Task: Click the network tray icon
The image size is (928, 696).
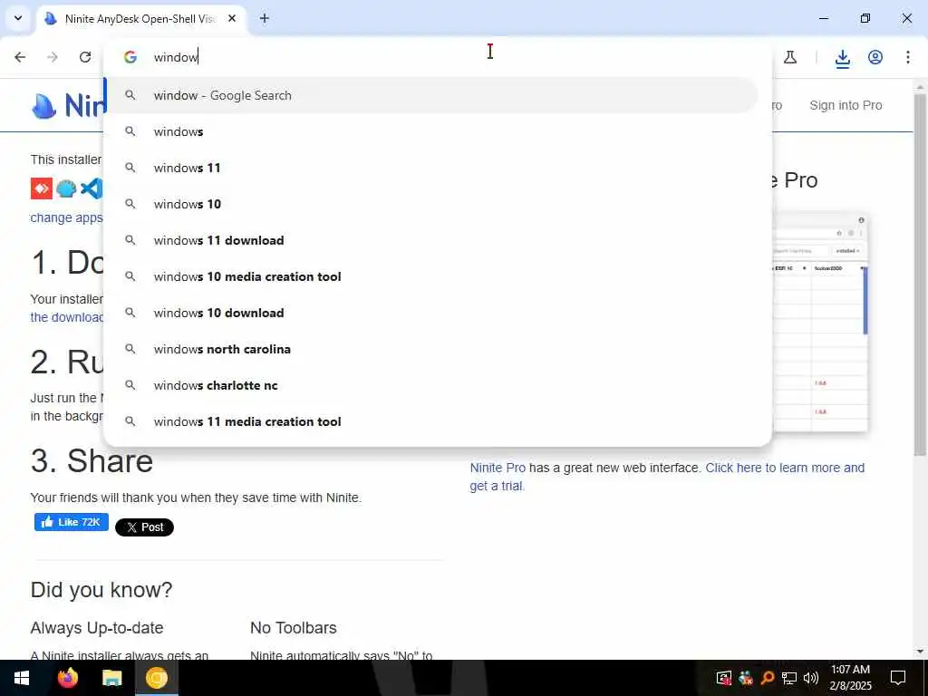Action: click(x=789, y=678)
